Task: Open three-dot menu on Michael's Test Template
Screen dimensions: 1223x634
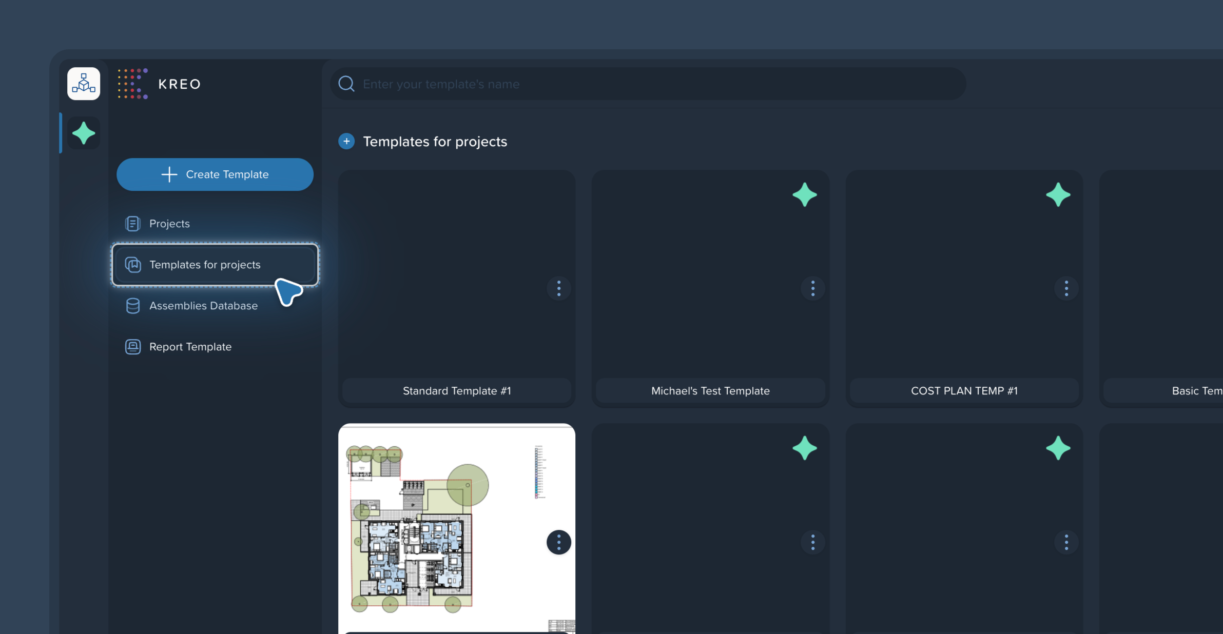Action: pos(812,288)
